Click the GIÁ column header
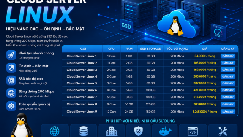The height and width of the screenshot is (137, 243). click(205, 49)
